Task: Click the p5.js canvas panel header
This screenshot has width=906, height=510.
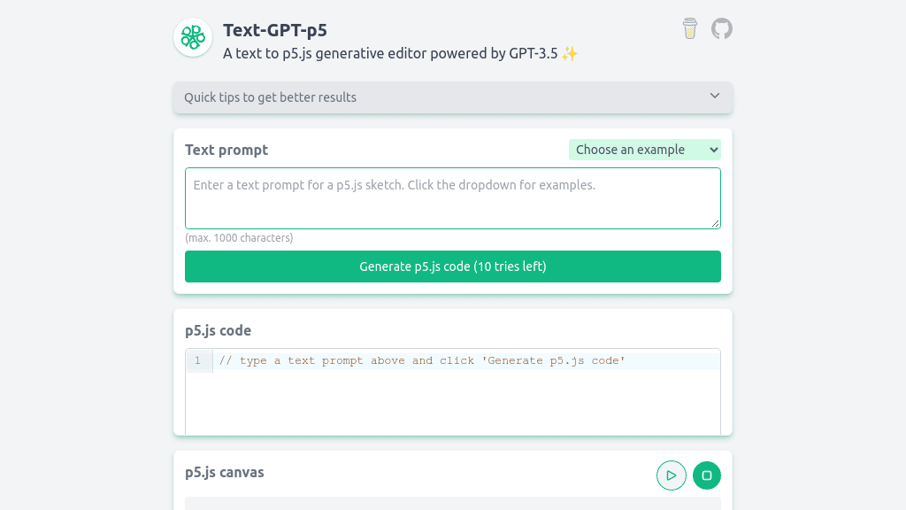Action: (x=224, y=472)
